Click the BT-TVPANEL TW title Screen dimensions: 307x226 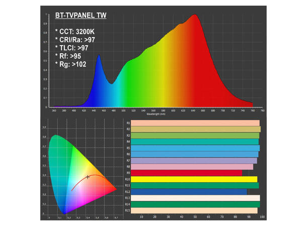81,15
